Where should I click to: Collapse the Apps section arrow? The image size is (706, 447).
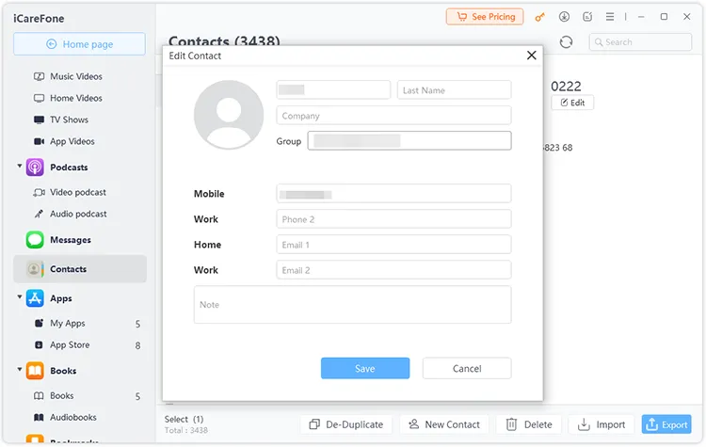(20, 297)
